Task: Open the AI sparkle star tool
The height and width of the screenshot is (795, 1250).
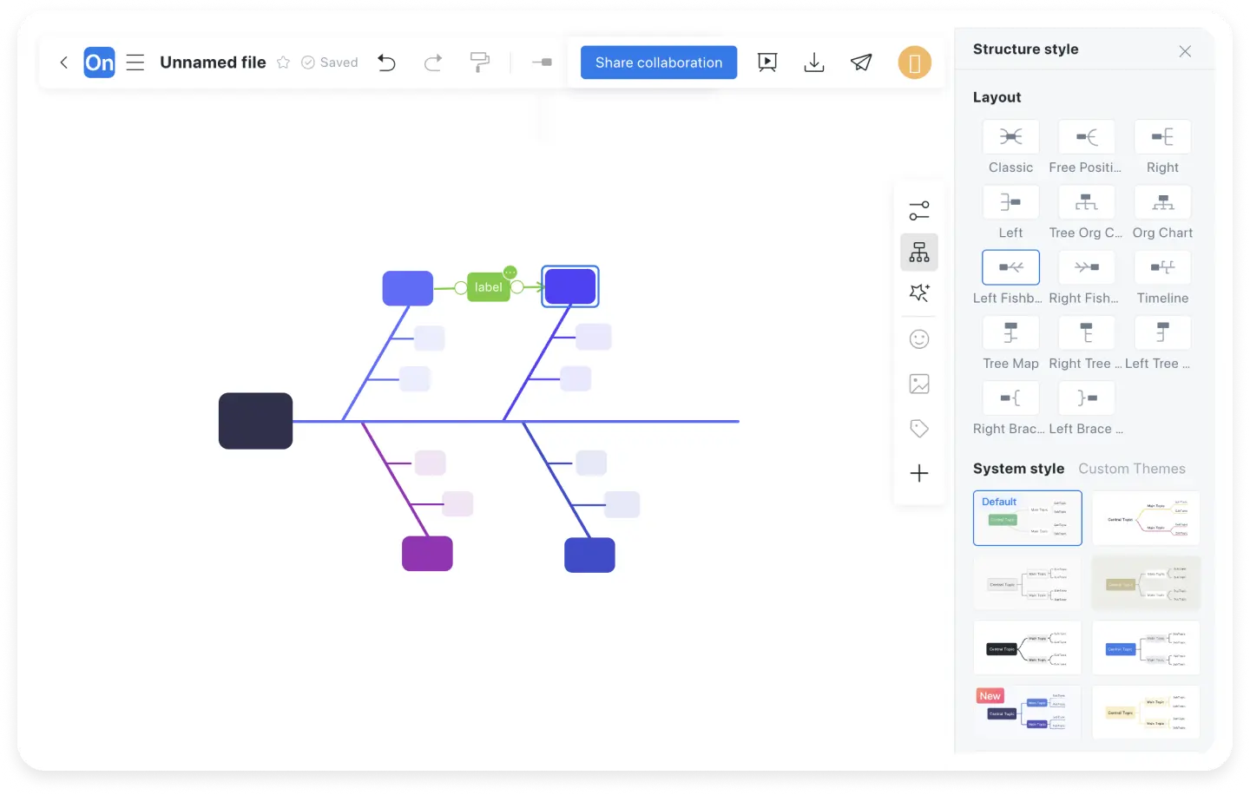Action: click(918, 293)
